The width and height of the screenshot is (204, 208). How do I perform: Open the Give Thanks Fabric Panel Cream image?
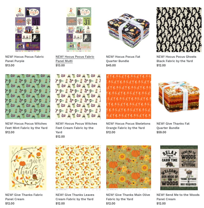tap(28, 168)
